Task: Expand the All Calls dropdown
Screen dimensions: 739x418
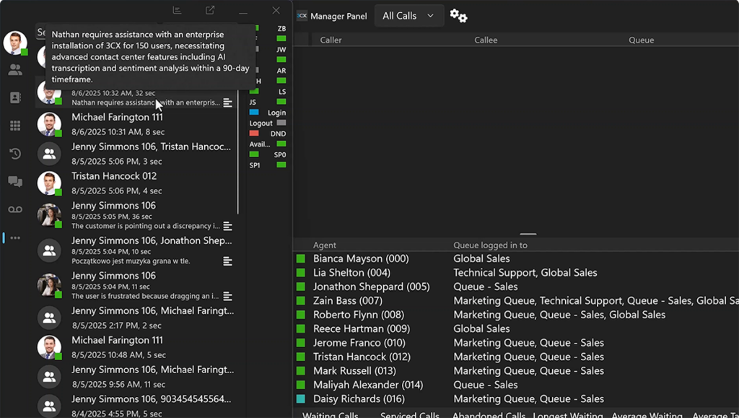Action: point(408,16)
